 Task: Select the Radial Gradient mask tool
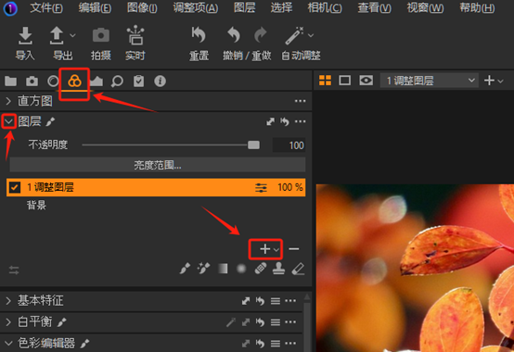tap(241, 269)
